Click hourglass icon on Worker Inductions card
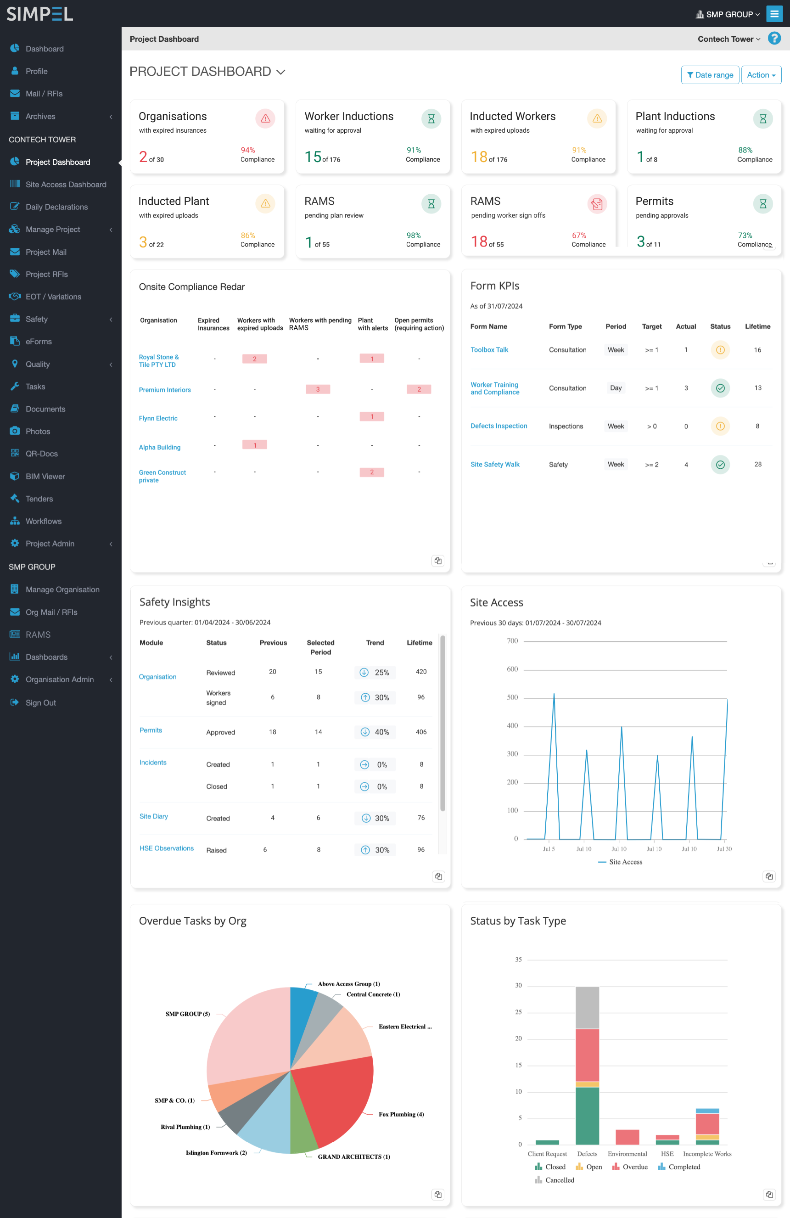Screen dimensions: 790x1218 tap(431, 119)
